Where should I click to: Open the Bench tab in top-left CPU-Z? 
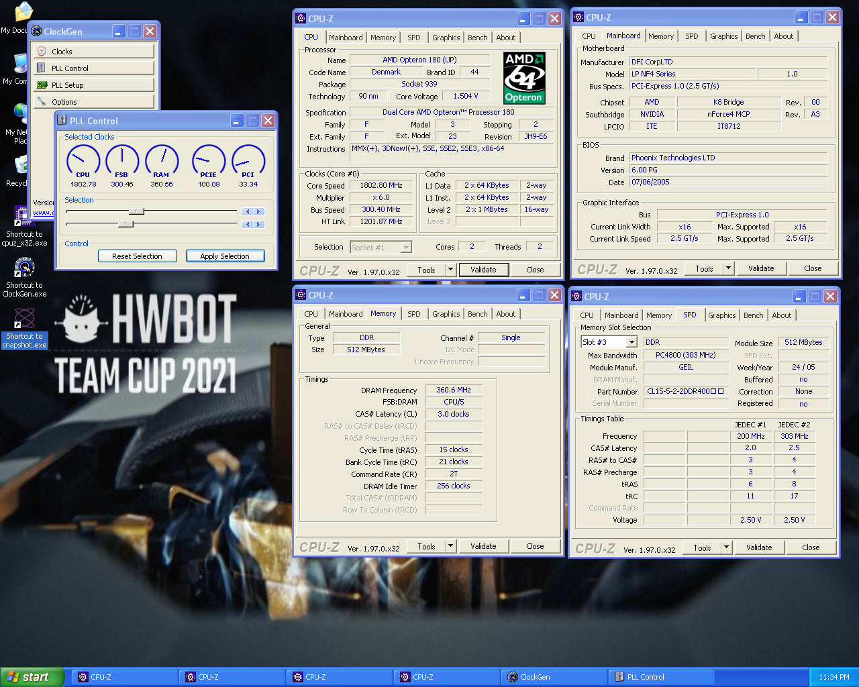coord(478,38)
